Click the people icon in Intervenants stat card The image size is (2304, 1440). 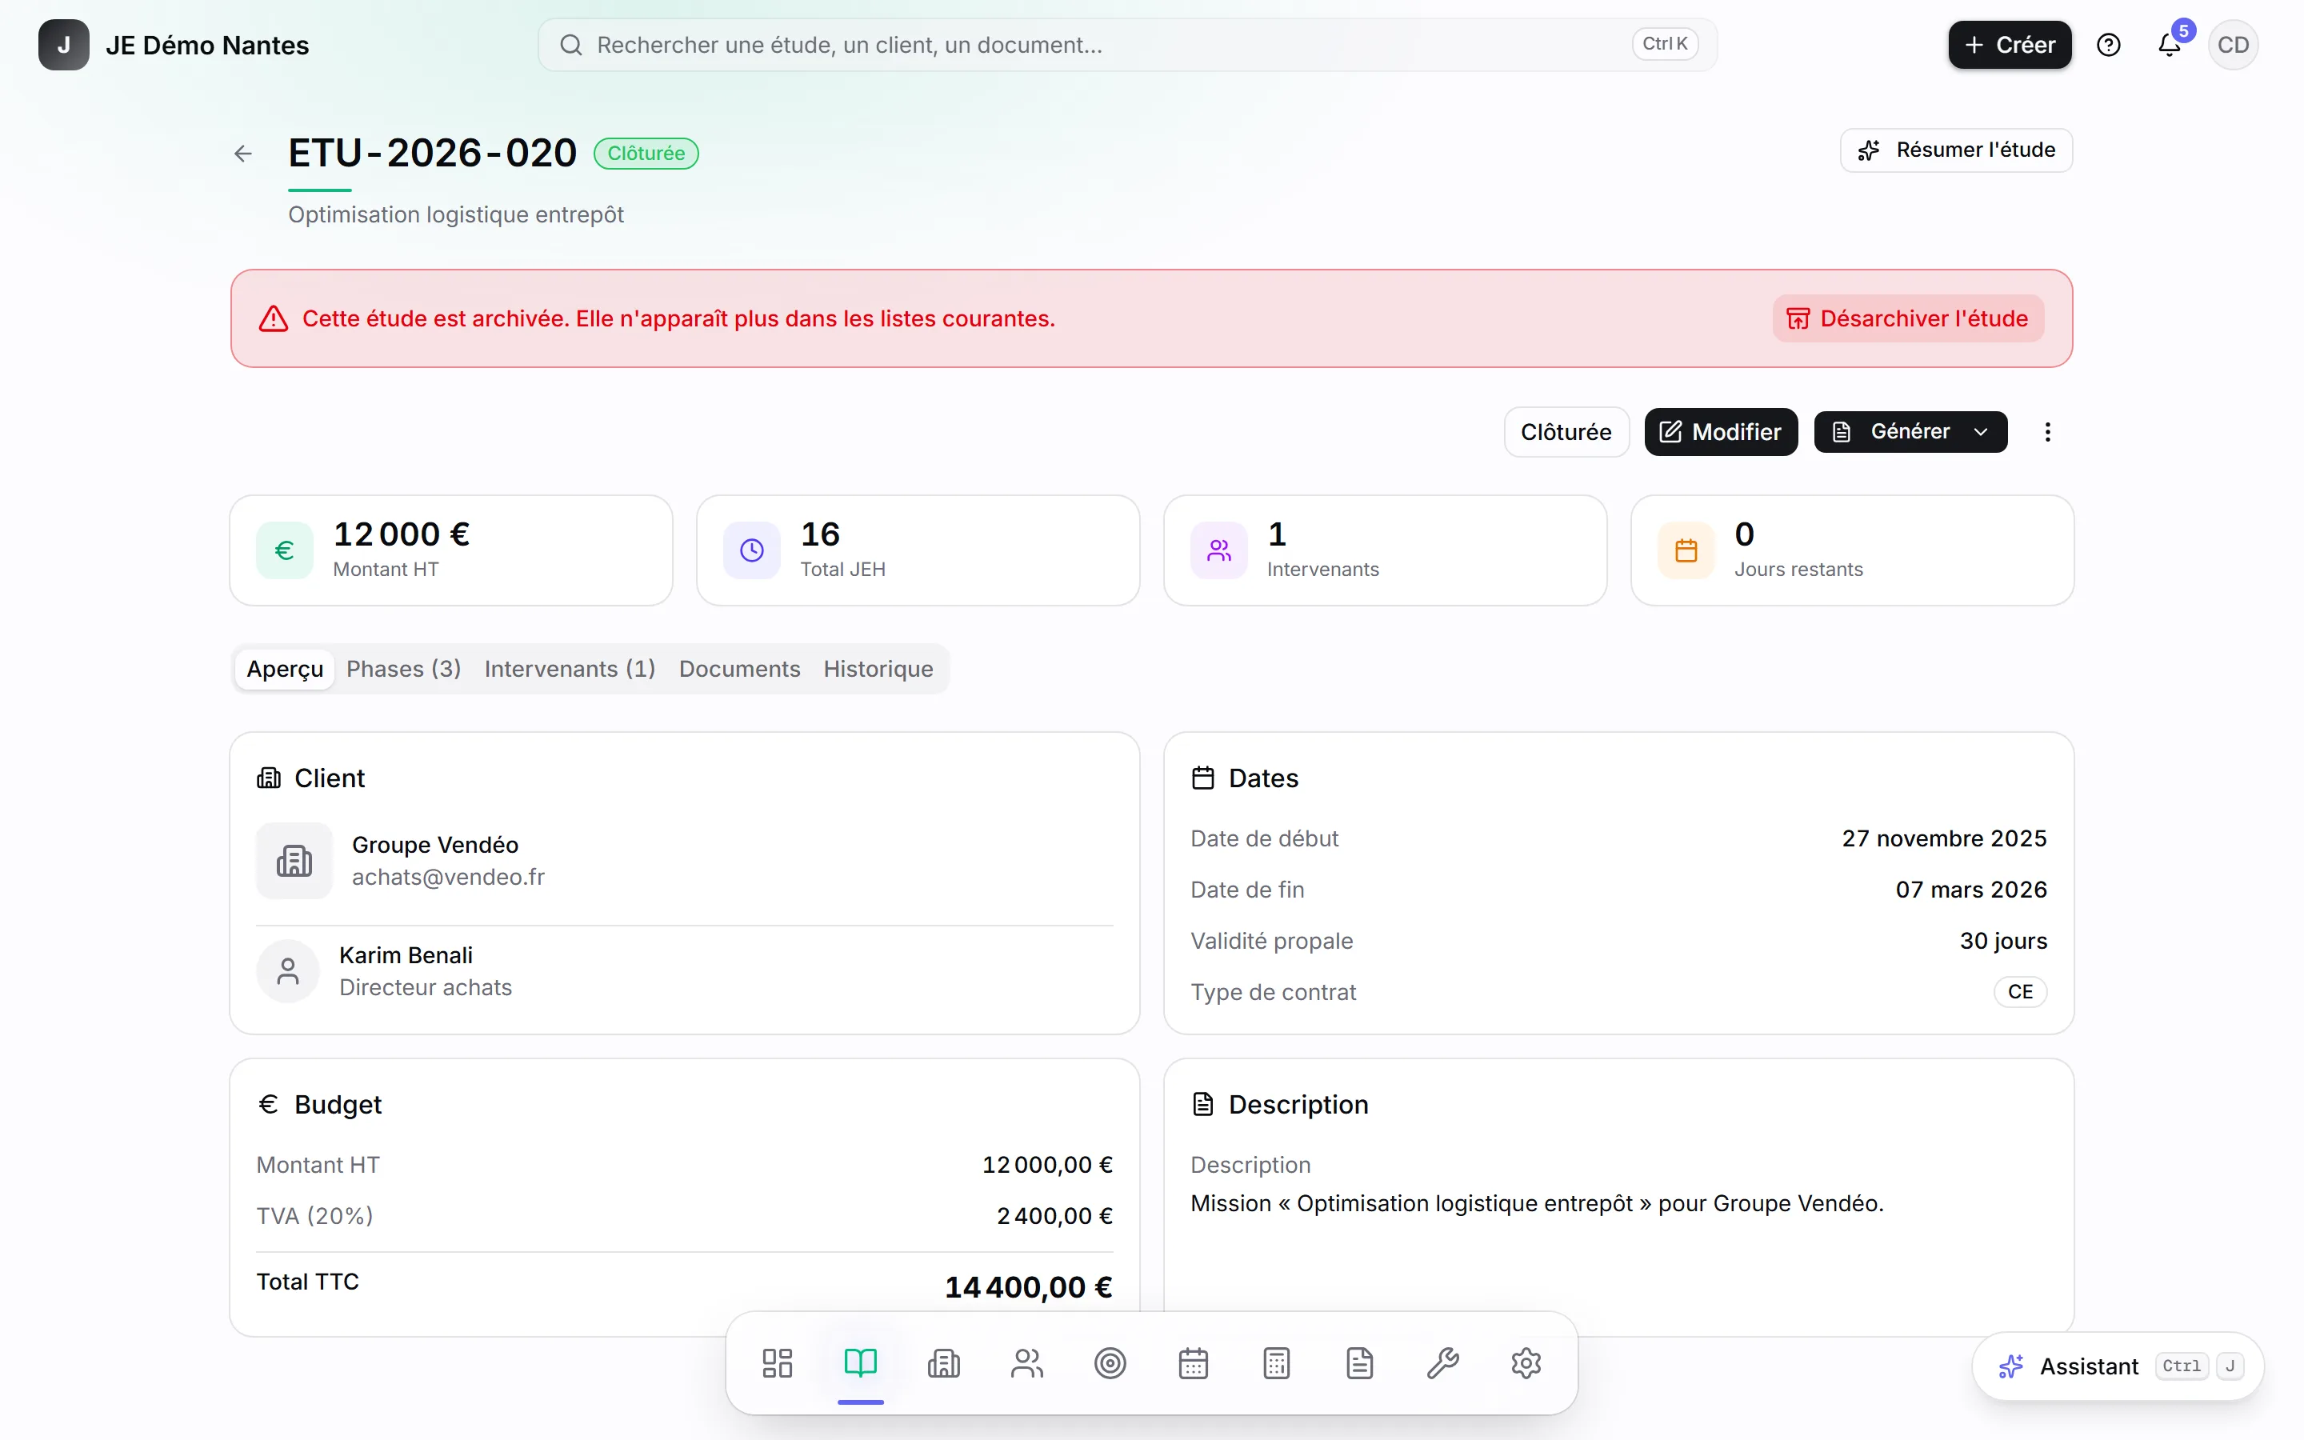click(x=1218, y=550)
